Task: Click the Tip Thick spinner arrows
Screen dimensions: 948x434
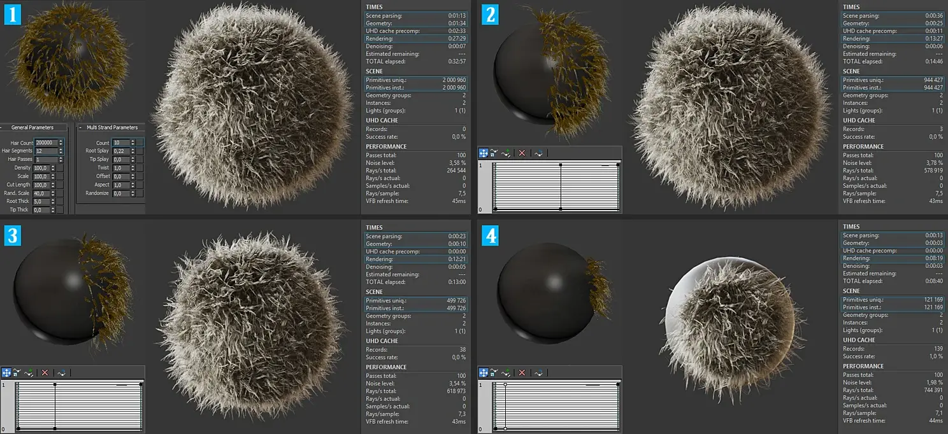Action: (53, 210)
